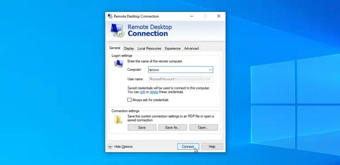Image resolution: width=340 pixels, height=165 pixels.
Task: Go to the Experience tab
Action: (173, 49)
